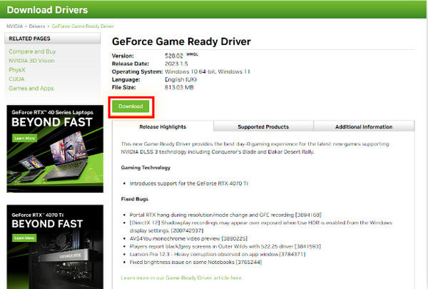
Task: Open the Game Ready Driver article link
Action: [x=181, y=278]
